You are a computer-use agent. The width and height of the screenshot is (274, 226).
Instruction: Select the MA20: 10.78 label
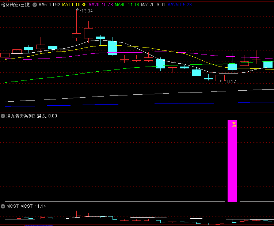tap(101, 5)
